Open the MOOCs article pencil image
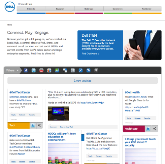165x164 pixels. tap(63, 153)
